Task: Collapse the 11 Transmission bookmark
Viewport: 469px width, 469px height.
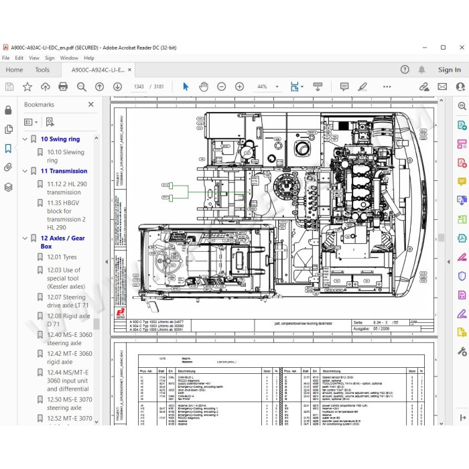Action: click(25, 171)
